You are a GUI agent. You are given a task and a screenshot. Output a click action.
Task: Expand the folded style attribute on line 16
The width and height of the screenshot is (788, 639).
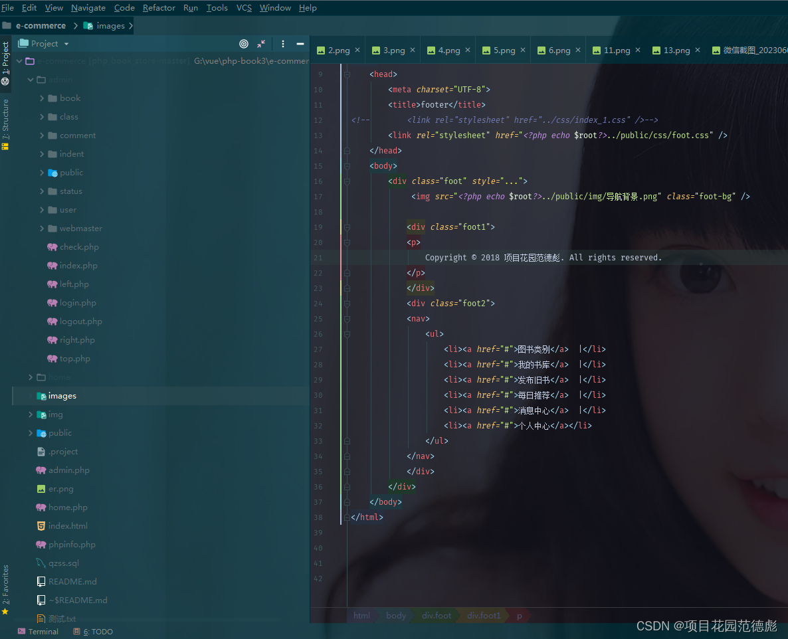(x=511, y=181)
